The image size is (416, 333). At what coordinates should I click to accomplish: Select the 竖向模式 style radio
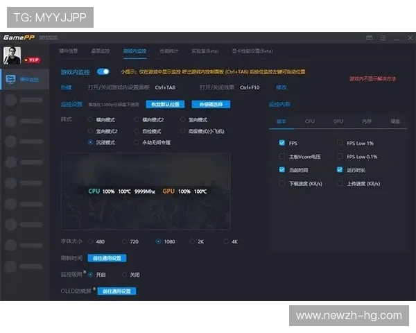183,120
